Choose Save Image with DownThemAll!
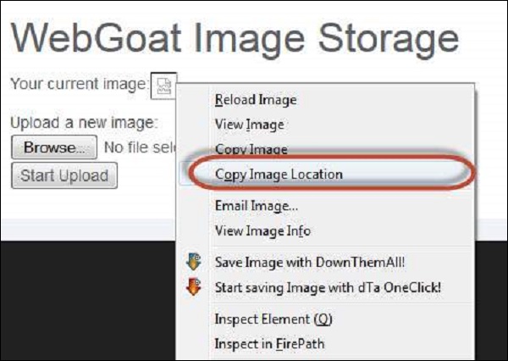The image size is (508, 361). (x=315, y=262)
